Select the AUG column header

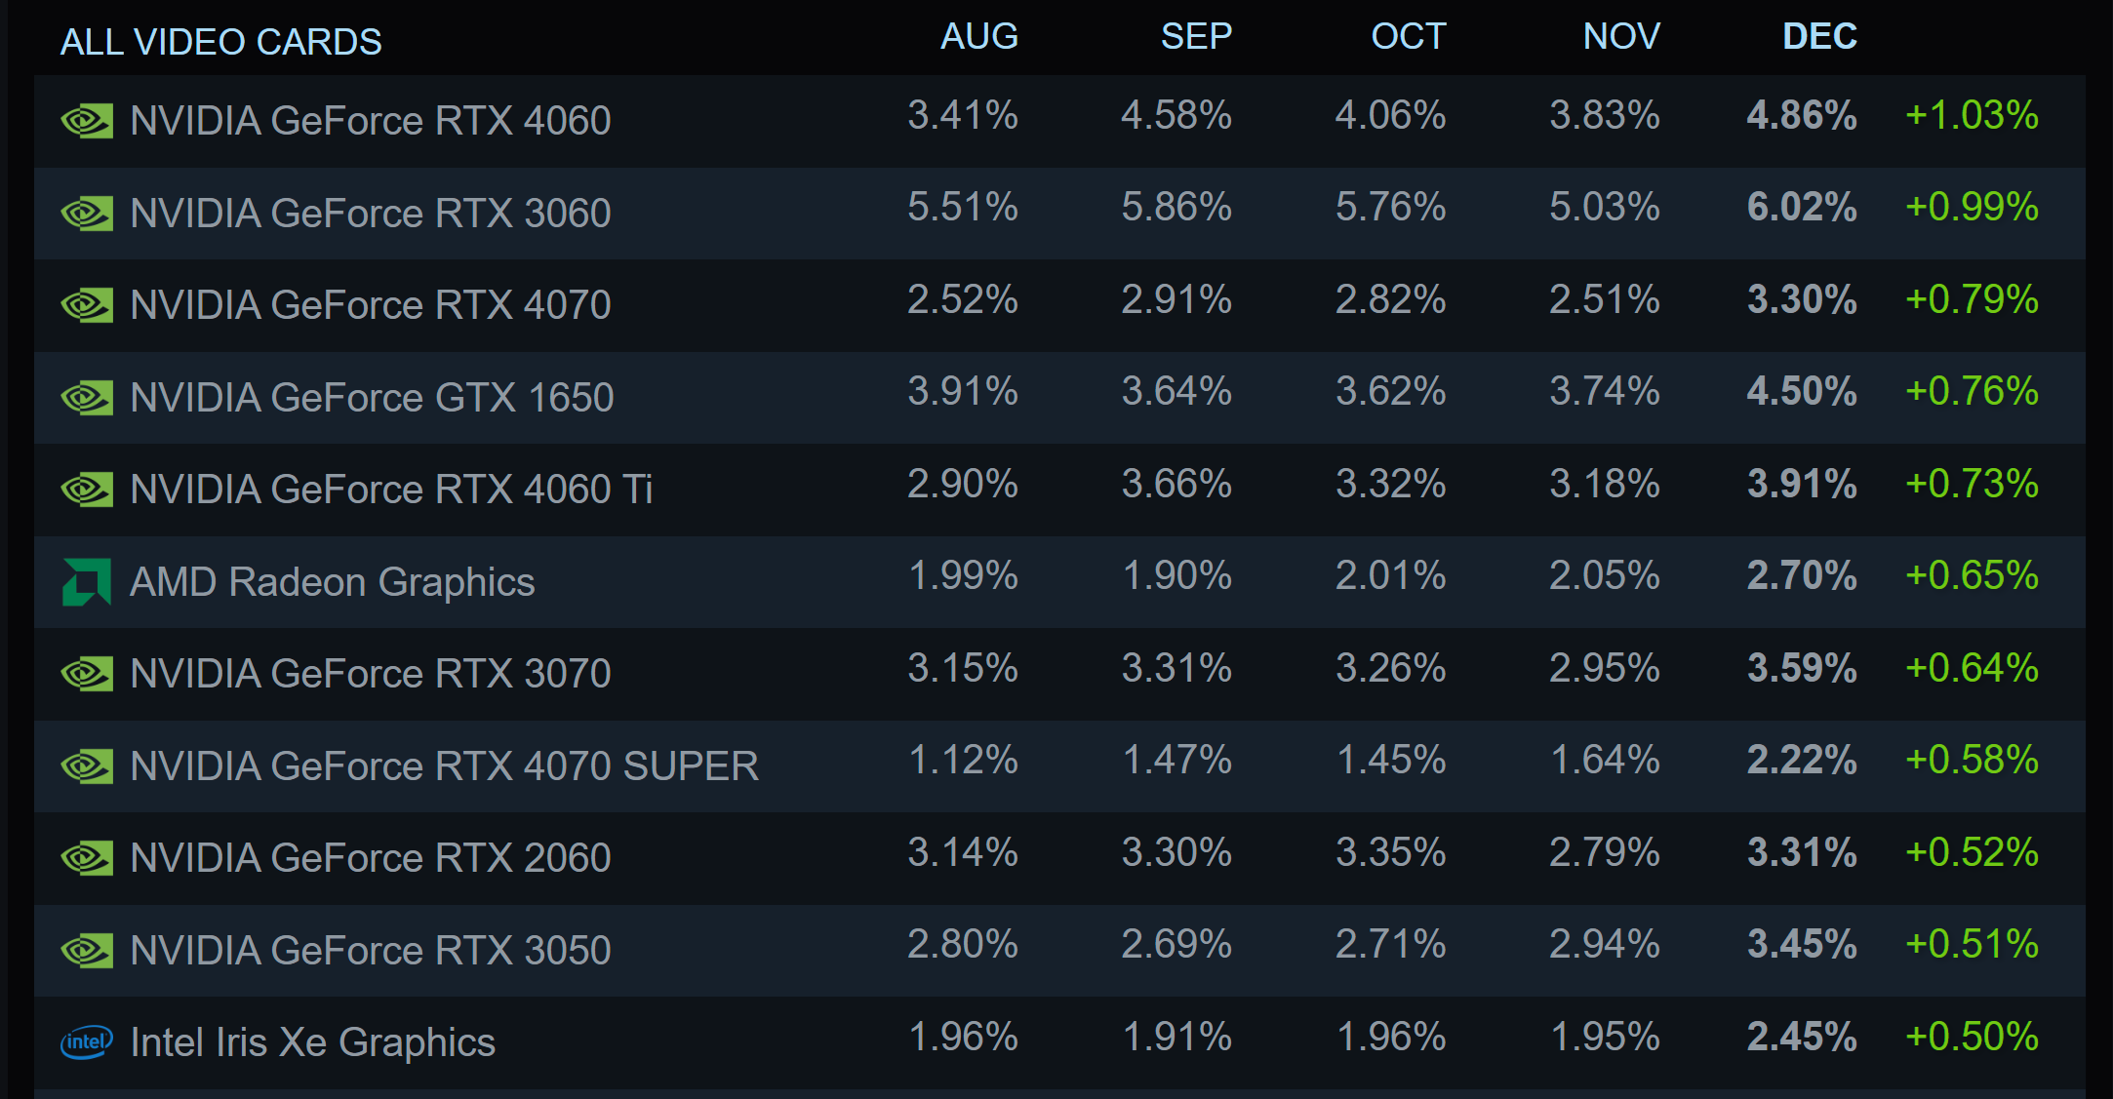pos(979,37)
